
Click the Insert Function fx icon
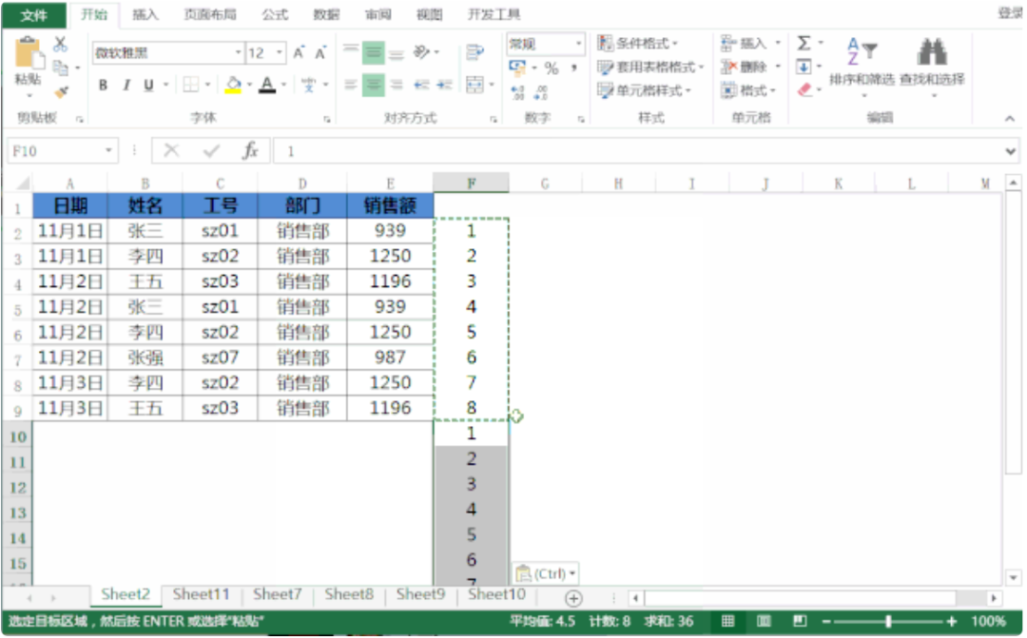[x=250, y=150]
